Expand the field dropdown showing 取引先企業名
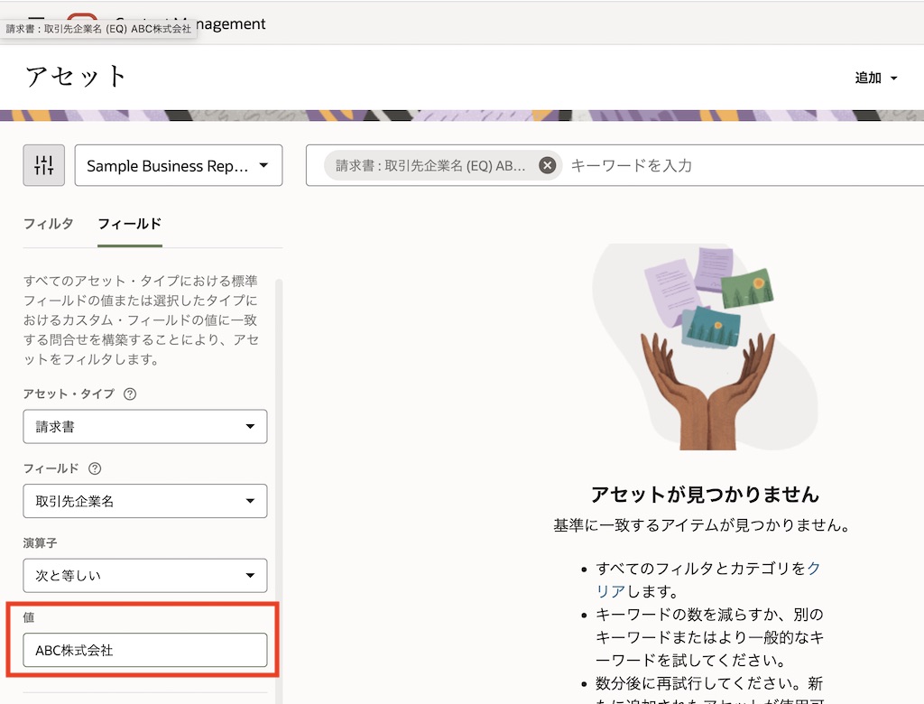 (145, 501)
